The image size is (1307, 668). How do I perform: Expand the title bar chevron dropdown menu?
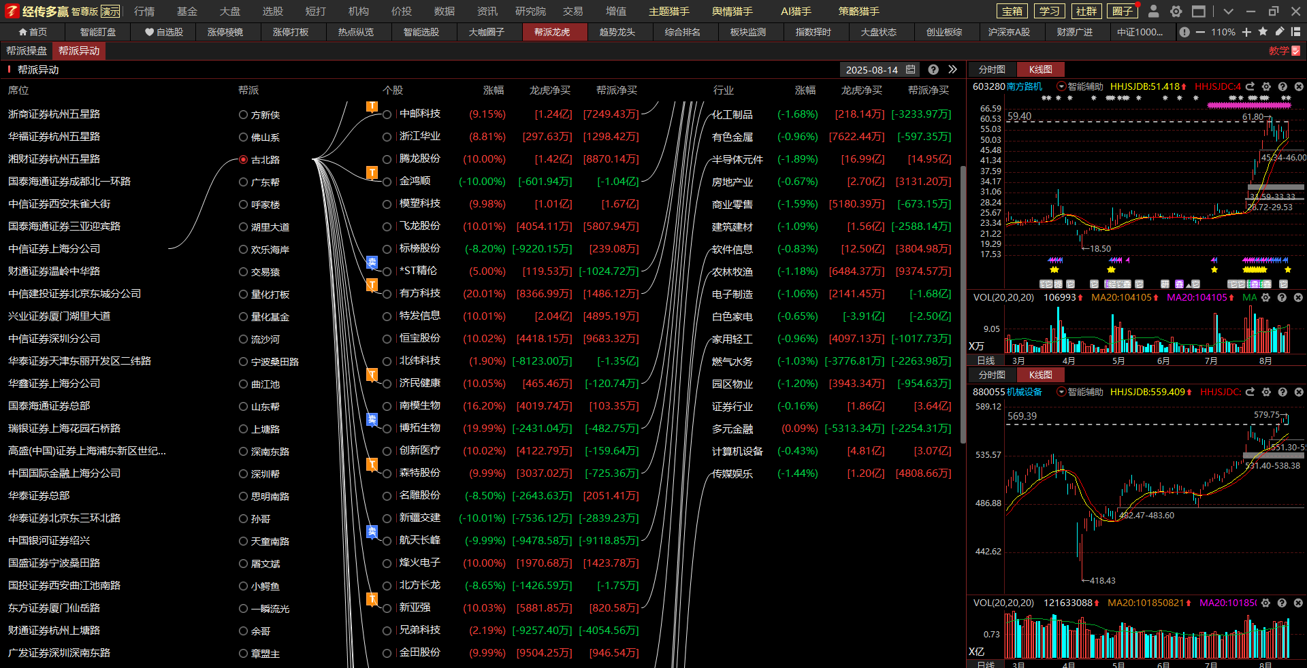pyautogui.click(x=1228, y=11)
